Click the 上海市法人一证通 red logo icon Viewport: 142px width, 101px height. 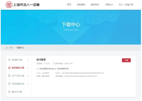9,5
